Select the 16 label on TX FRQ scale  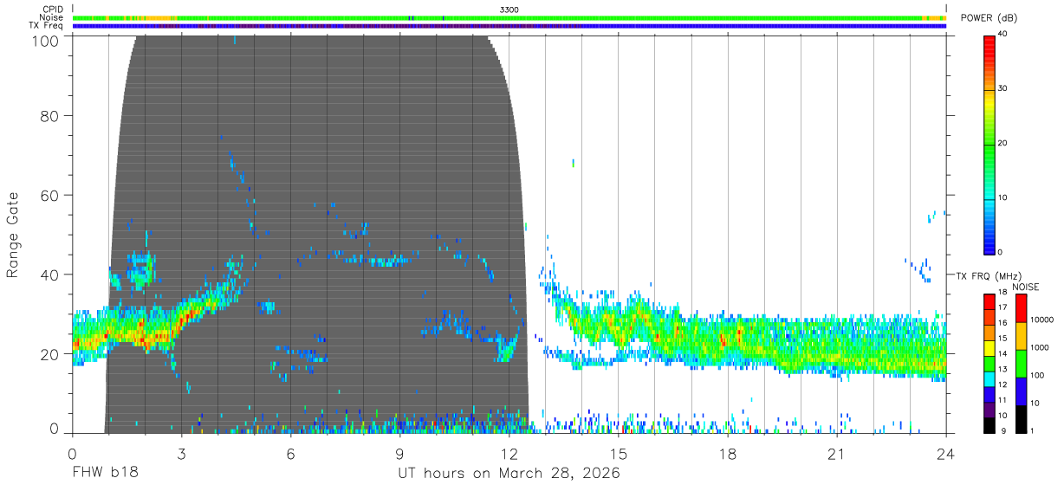1002,324
